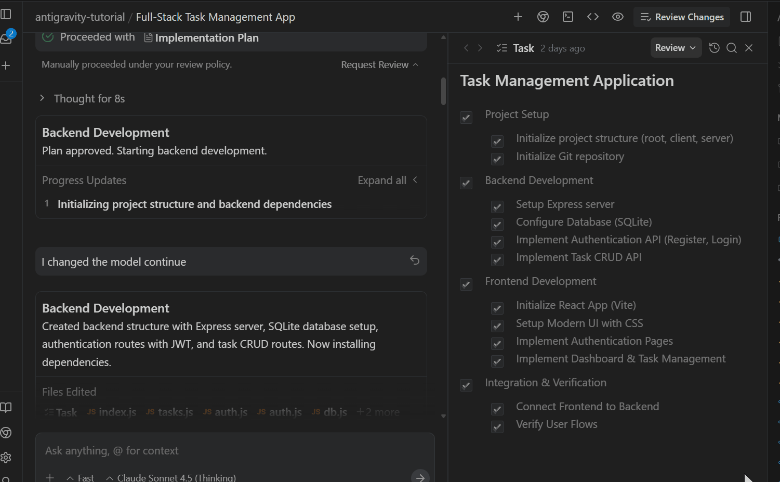Click Expand all in Progress Updates

coord(382,180)
